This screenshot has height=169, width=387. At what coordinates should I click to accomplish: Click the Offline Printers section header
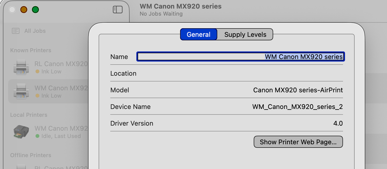tap(31, 155)
